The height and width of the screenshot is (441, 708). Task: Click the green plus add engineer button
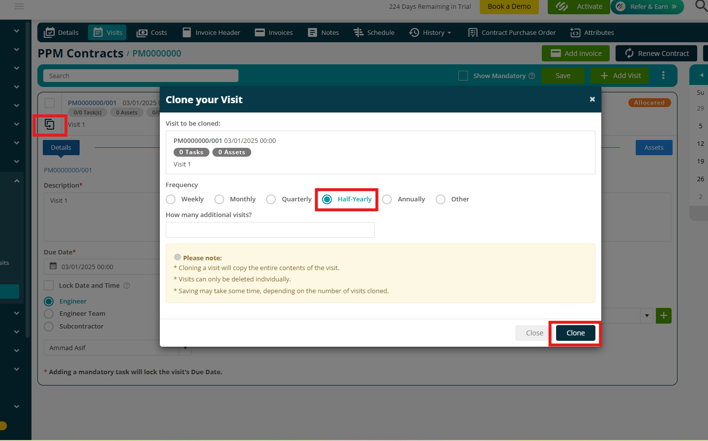[664, 315]
